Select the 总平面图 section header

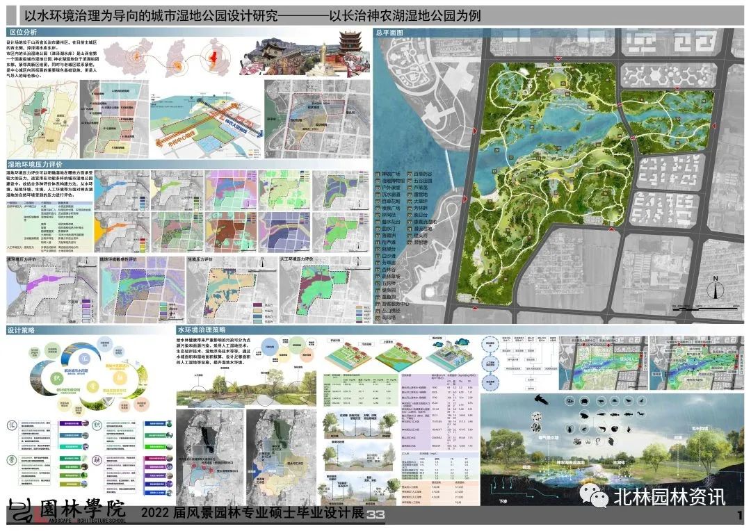click(x=391, y=32)
